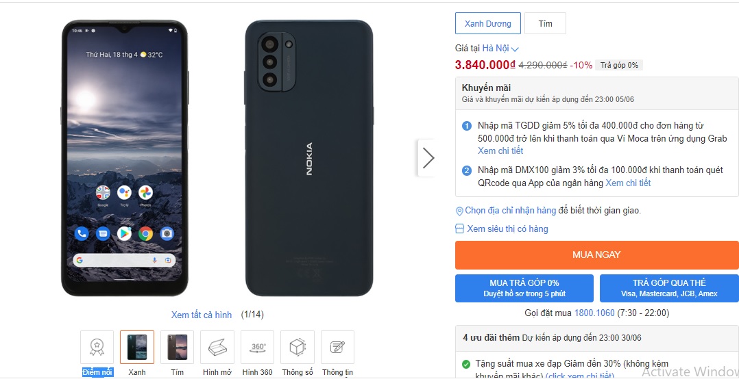Choose TRẢ GÓP QUA THẺ card button
This screenshot has height=379, width=739.
click(669, 288)
